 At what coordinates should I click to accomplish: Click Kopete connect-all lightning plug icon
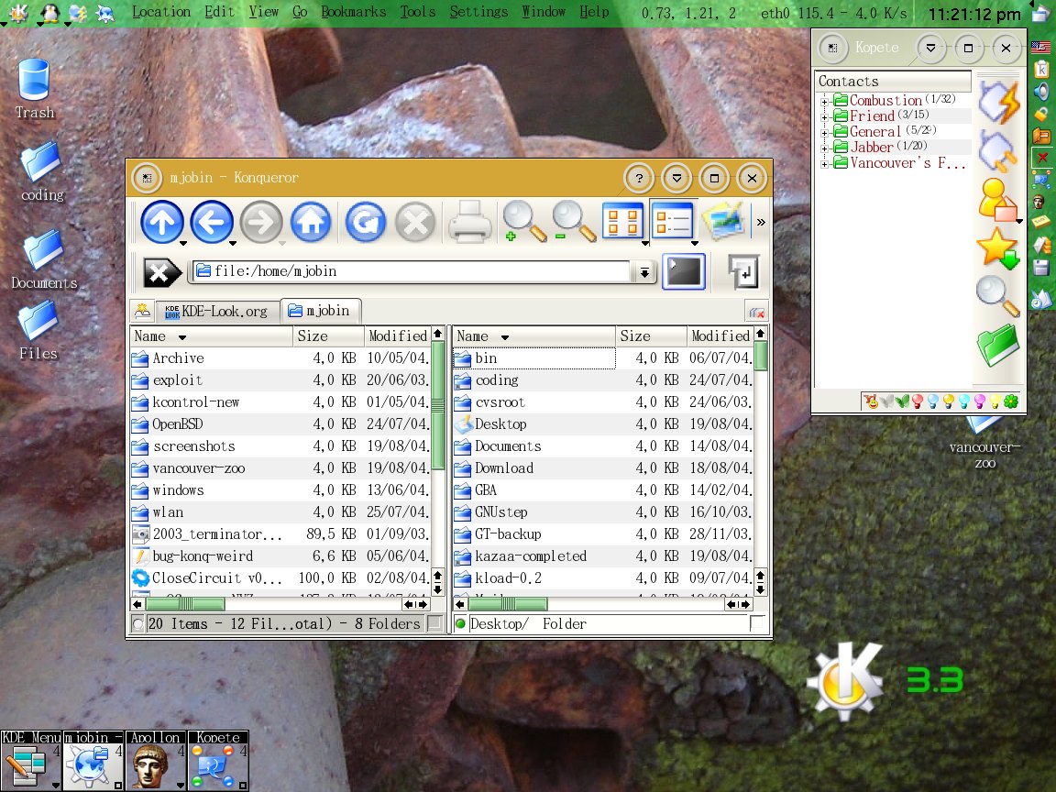(999, 103)
